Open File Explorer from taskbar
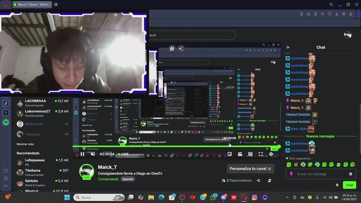This screenshot has height=203, width=361. point(151,197)
